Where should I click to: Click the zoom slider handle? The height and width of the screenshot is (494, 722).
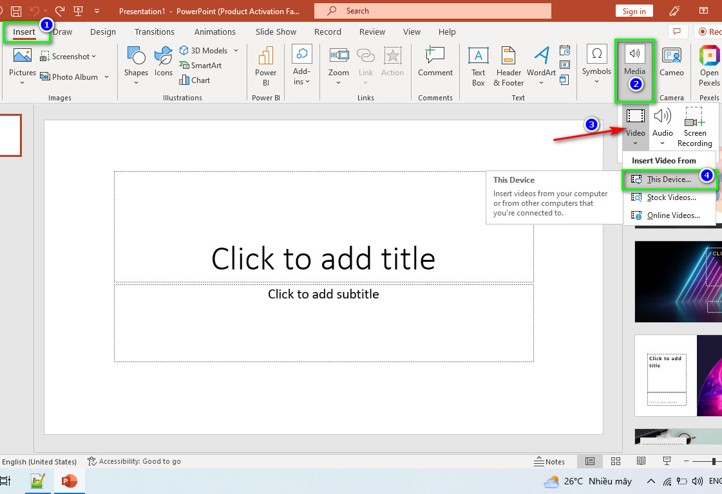click(714, 461)
